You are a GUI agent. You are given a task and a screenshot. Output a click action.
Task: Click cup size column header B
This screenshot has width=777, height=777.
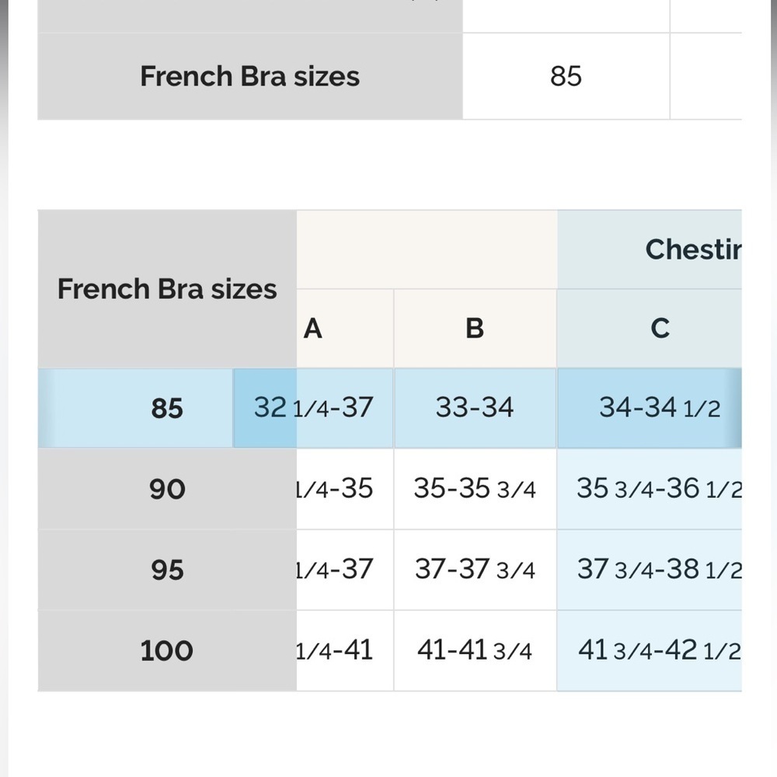coord(476,329)
